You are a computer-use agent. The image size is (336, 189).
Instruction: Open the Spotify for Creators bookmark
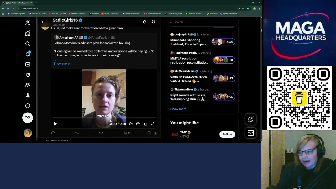229,14
